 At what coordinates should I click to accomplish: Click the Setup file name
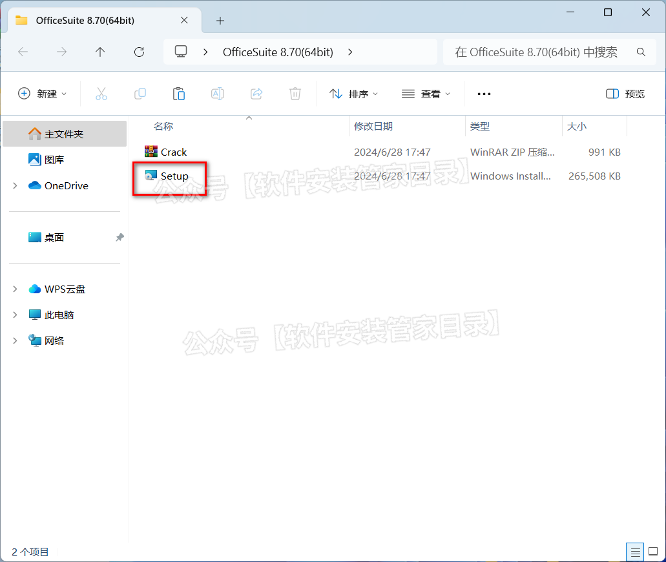(174, 176)
